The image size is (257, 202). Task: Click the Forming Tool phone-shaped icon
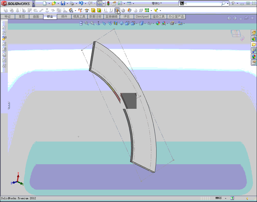point(86,11)
